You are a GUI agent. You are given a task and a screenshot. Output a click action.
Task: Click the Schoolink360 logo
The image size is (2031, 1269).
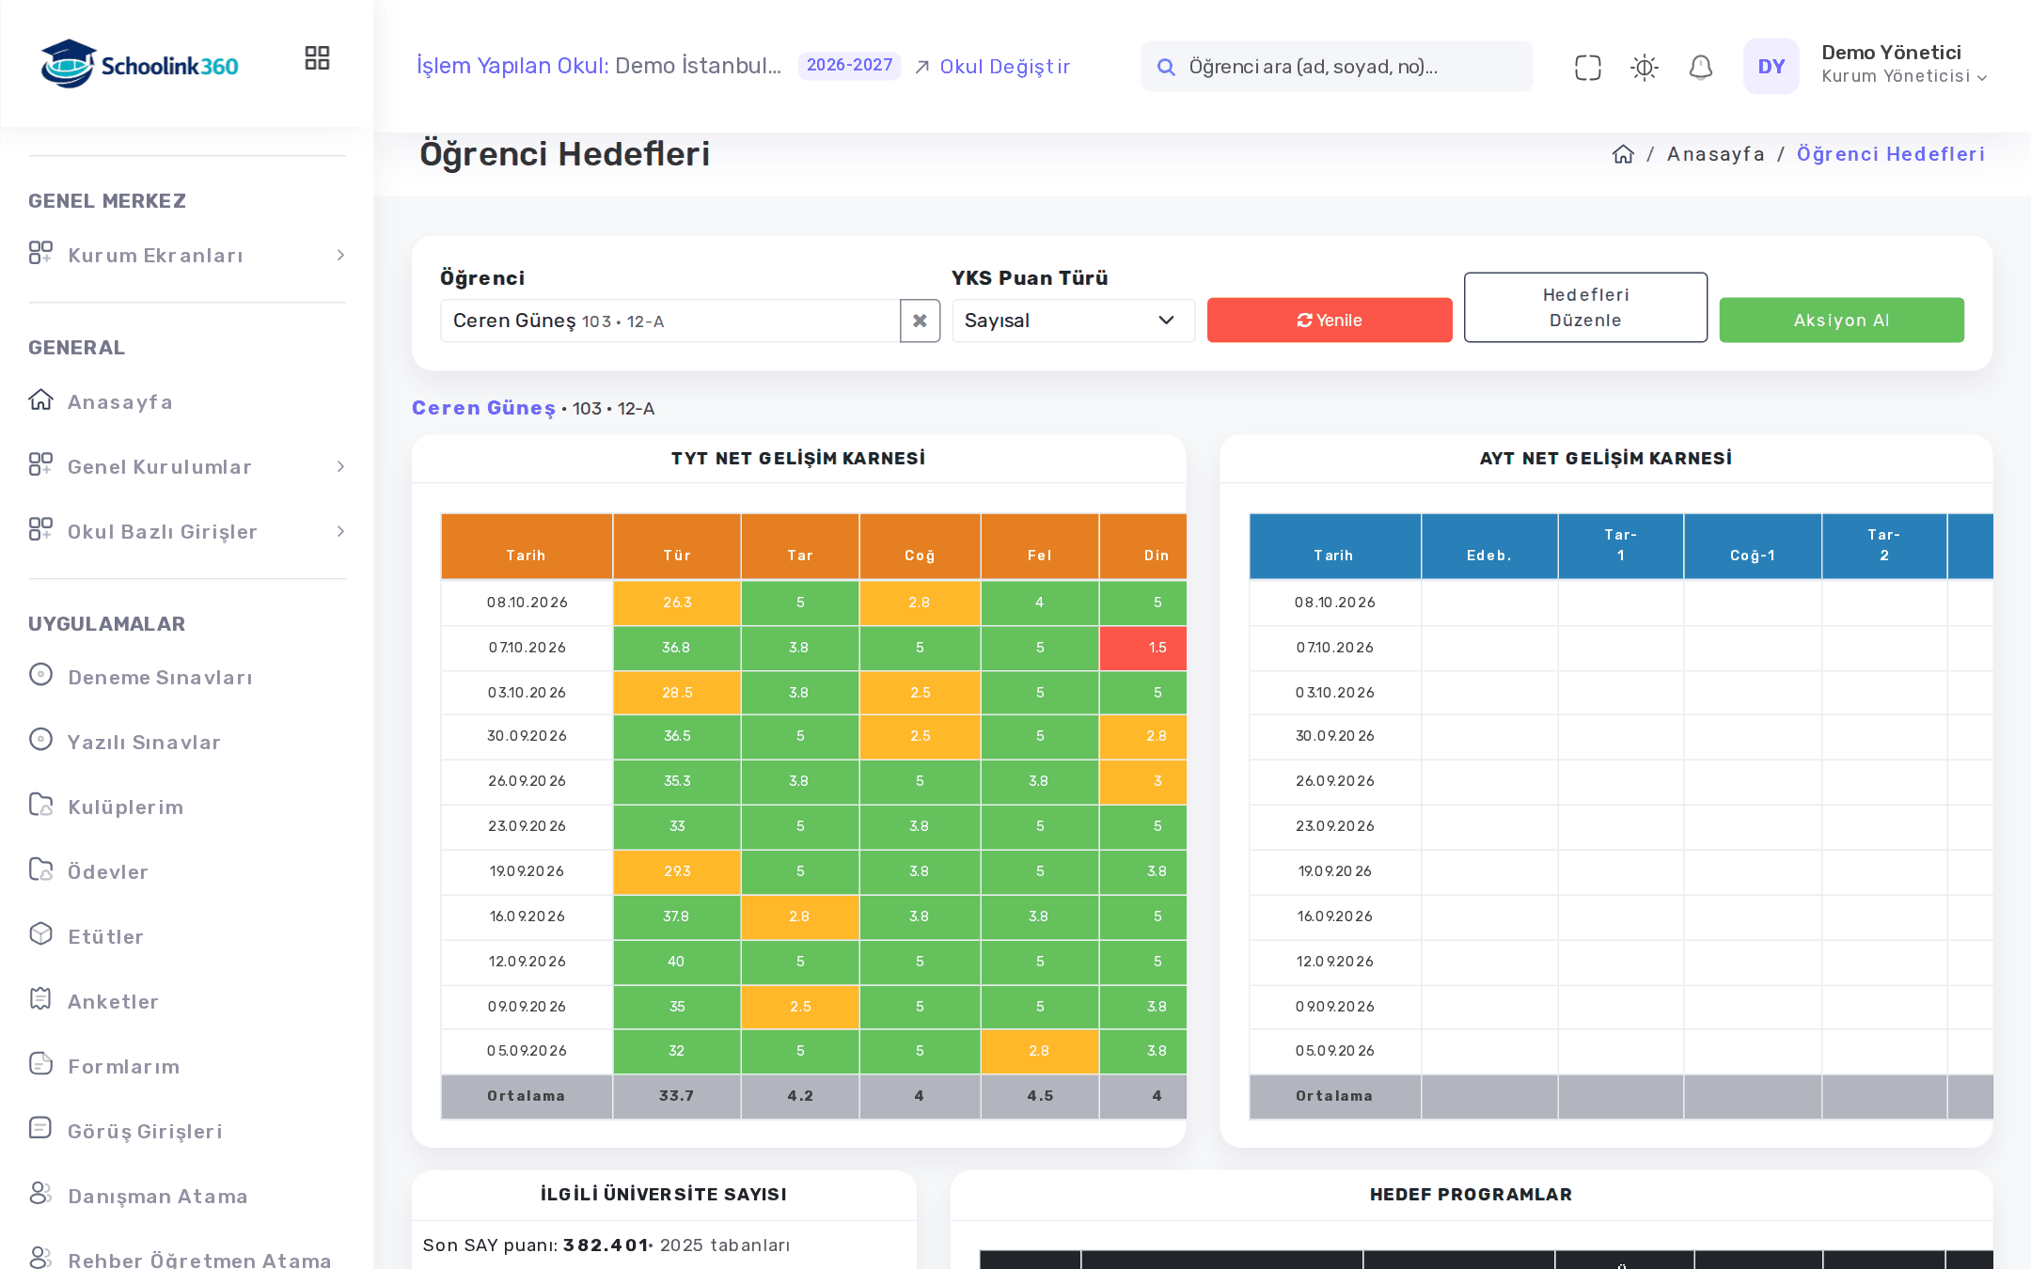[x=139, y=64]
